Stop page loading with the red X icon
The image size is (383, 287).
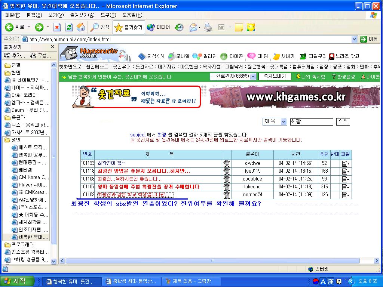(x=57, y=27)
